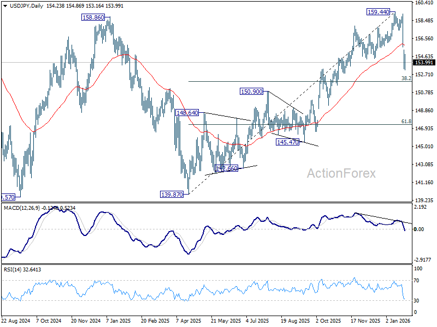Select the 61.8 Fibonacci level label
Viewport: 437px width, 327px height.
(406, 121)
